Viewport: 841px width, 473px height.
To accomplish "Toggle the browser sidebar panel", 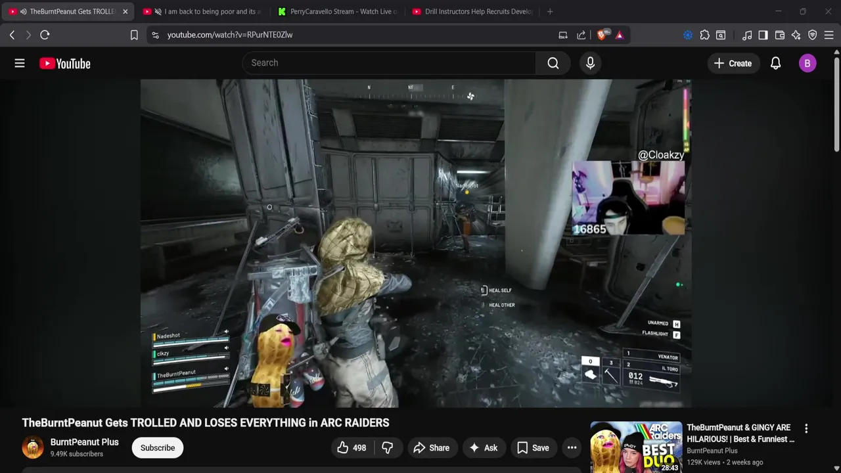I will [x=763, y=35].
